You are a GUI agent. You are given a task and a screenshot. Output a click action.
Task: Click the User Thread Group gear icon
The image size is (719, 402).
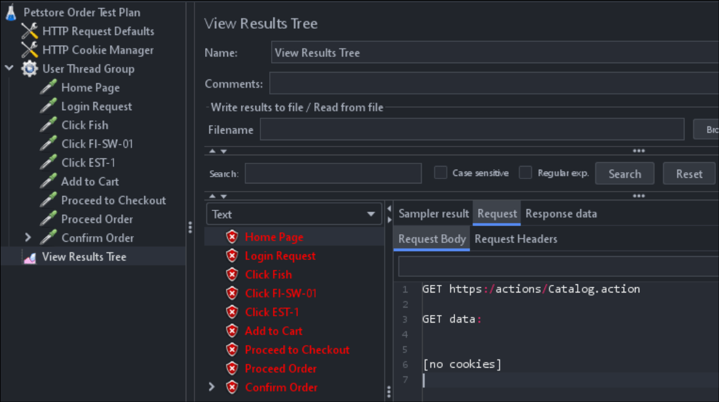point(29,69)
